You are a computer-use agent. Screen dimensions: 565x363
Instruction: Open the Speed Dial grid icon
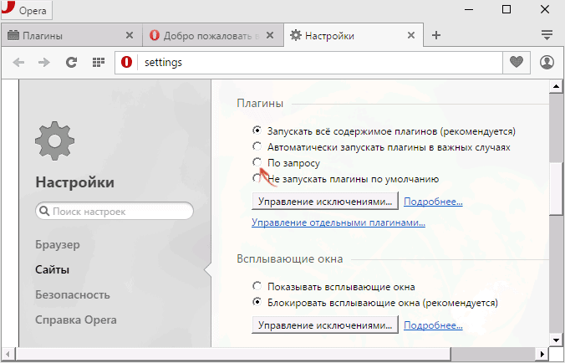98,63
